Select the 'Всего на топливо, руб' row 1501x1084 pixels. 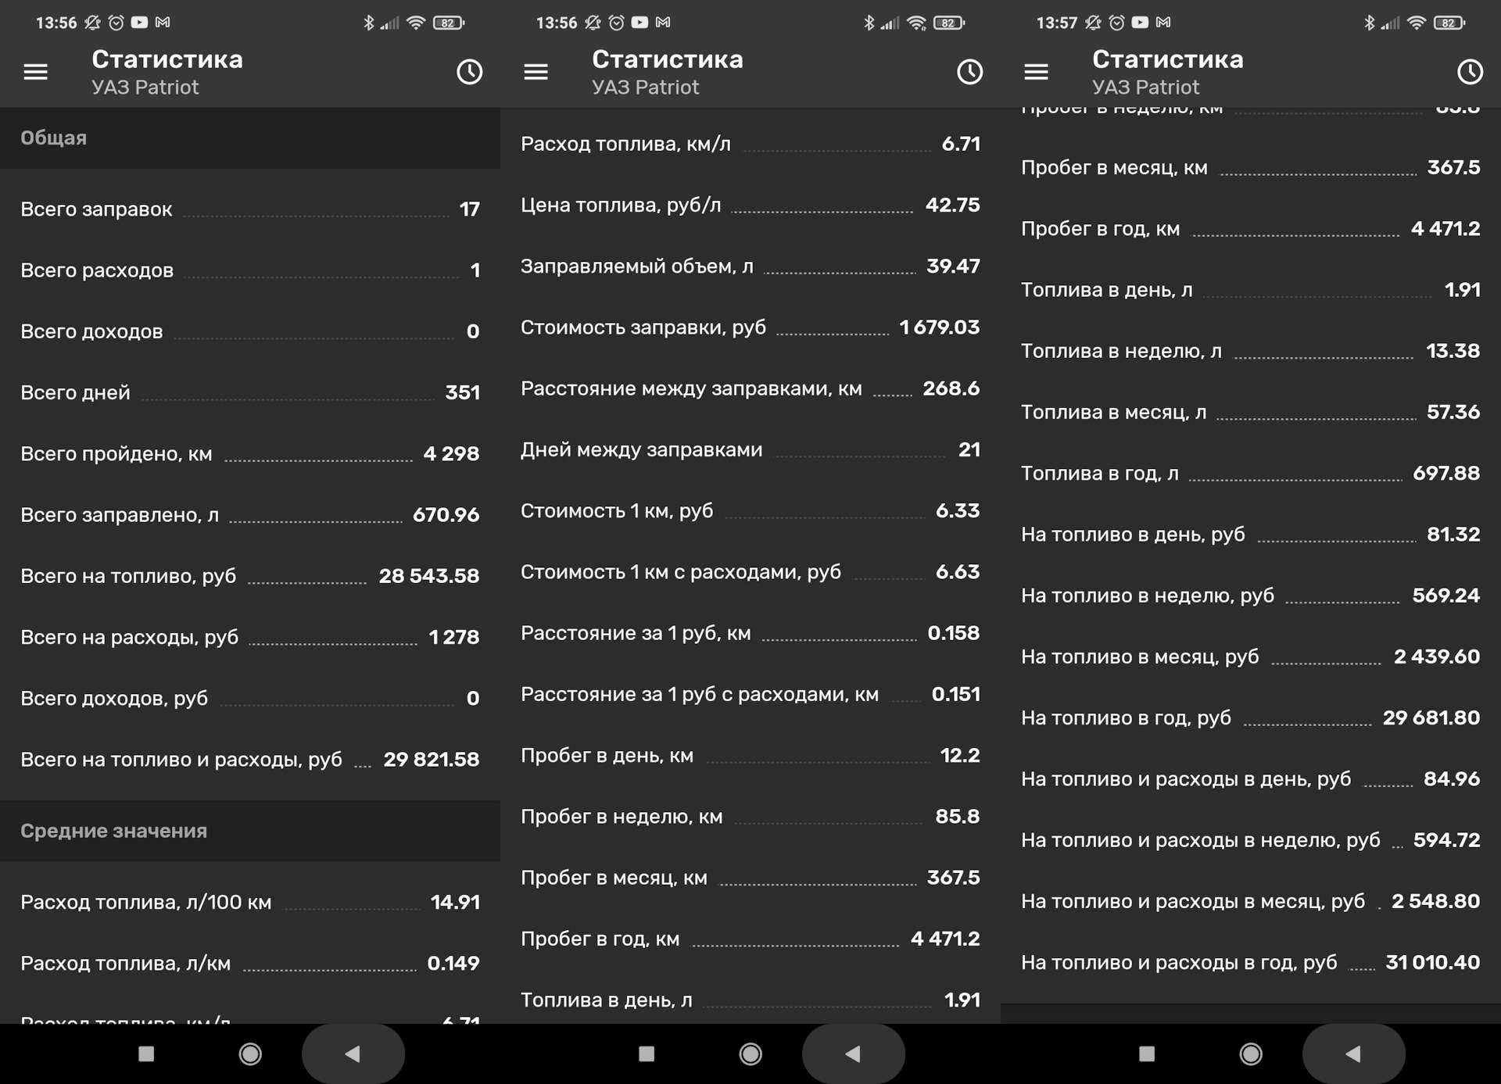250,576
